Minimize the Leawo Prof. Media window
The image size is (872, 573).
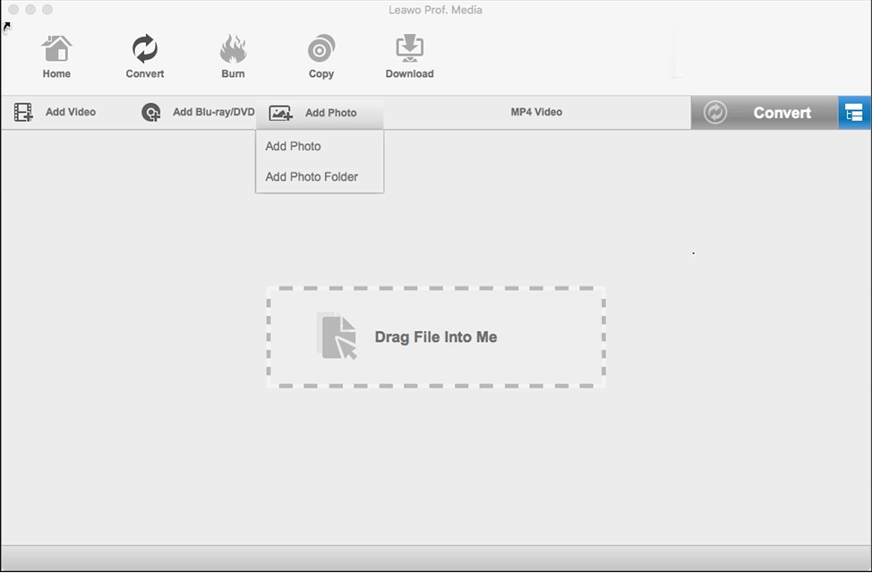pyautogui.click(x=30, y=9)
